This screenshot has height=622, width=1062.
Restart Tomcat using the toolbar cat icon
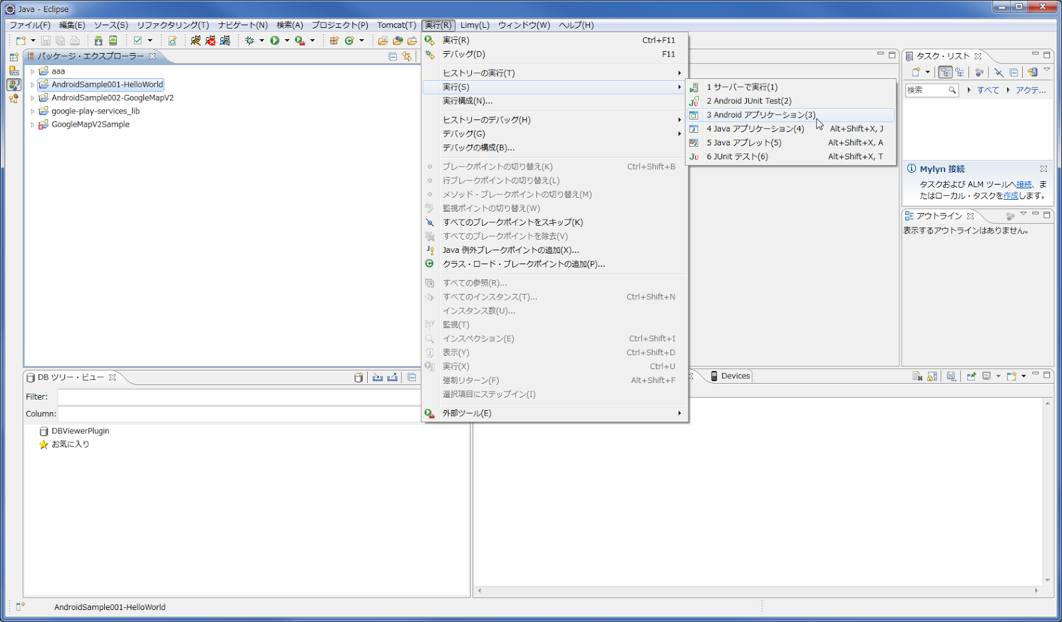pos(225,40)
